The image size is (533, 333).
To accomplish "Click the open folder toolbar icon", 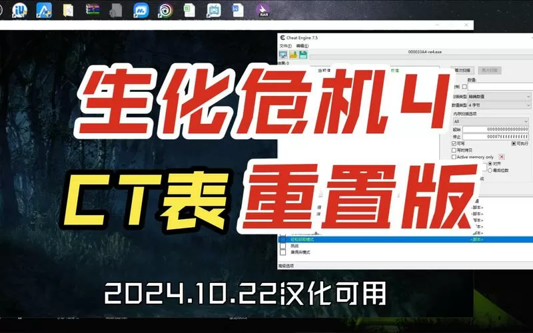I will point(293,55).
